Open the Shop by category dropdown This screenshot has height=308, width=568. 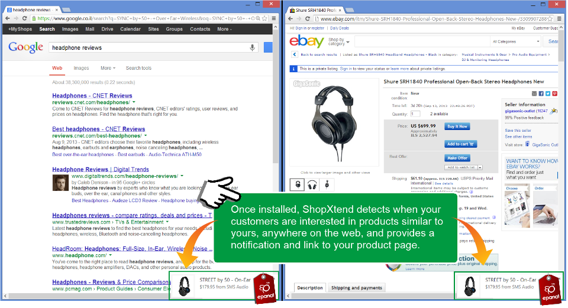click(x=338, y=41)
